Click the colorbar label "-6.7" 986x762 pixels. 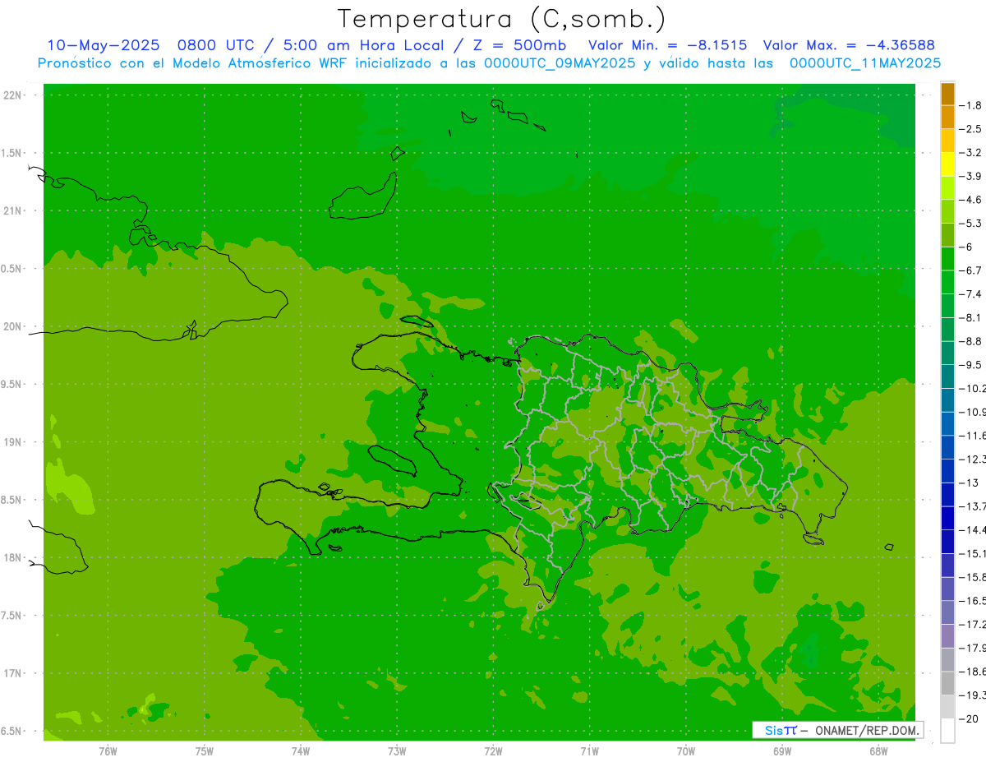pos(970,270)
